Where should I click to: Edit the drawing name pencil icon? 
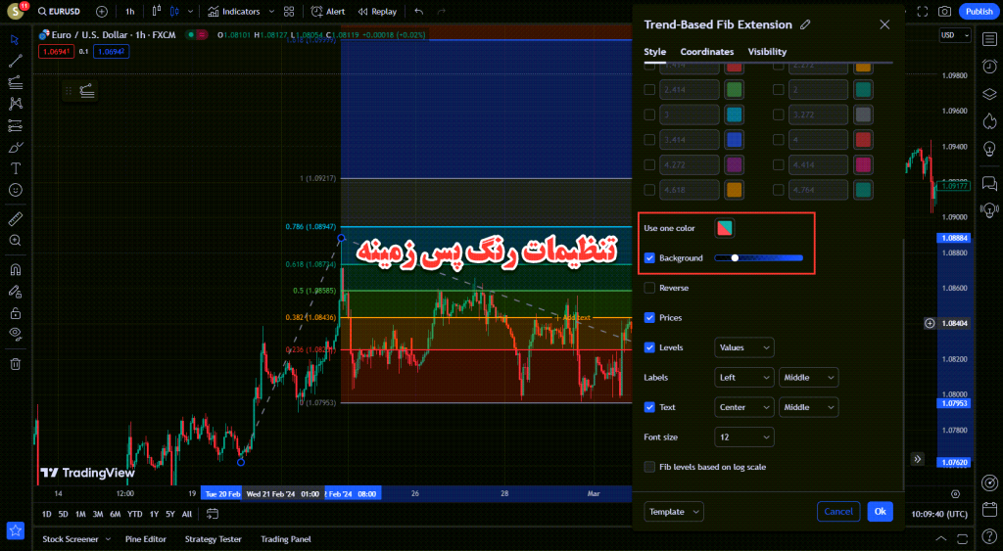(805, 24)
